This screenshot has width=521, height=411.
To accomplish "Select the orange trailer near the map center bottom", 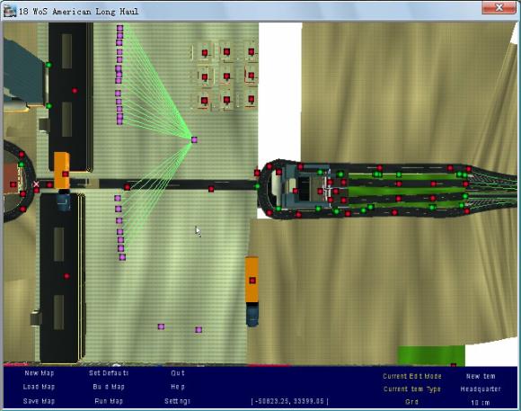I will [x=252, y=280].
